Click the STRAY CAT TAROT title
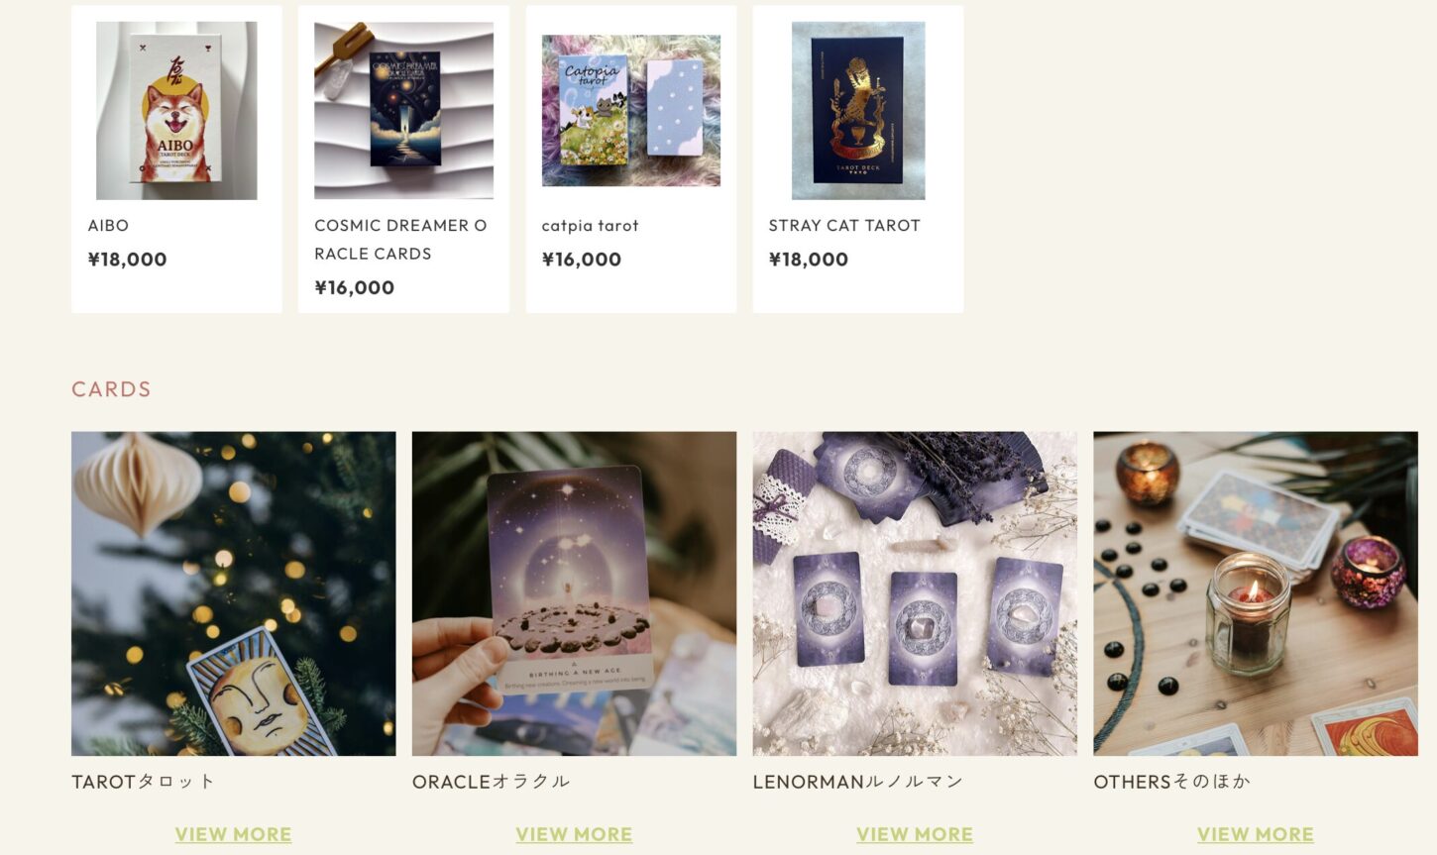This screenshot has width=1437, height=855. (x=844, y=225)
